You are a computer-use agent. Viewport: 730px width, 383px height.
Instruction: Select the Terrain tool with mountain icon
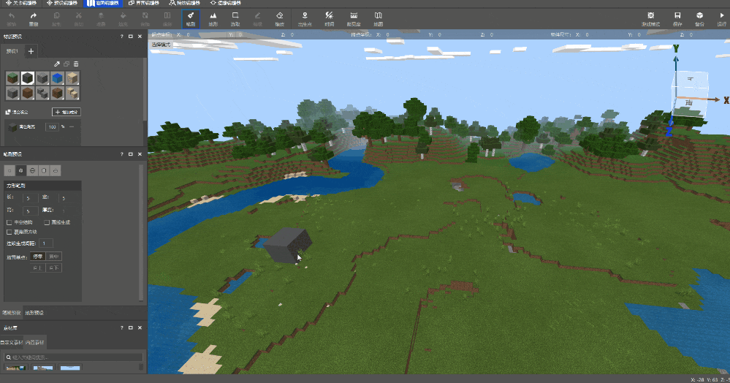click(213, 18)
